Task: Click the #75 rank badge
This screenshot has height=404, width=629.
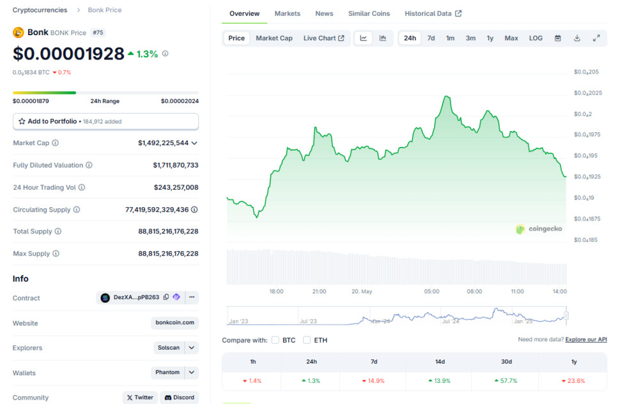Action: coord(98,33)
